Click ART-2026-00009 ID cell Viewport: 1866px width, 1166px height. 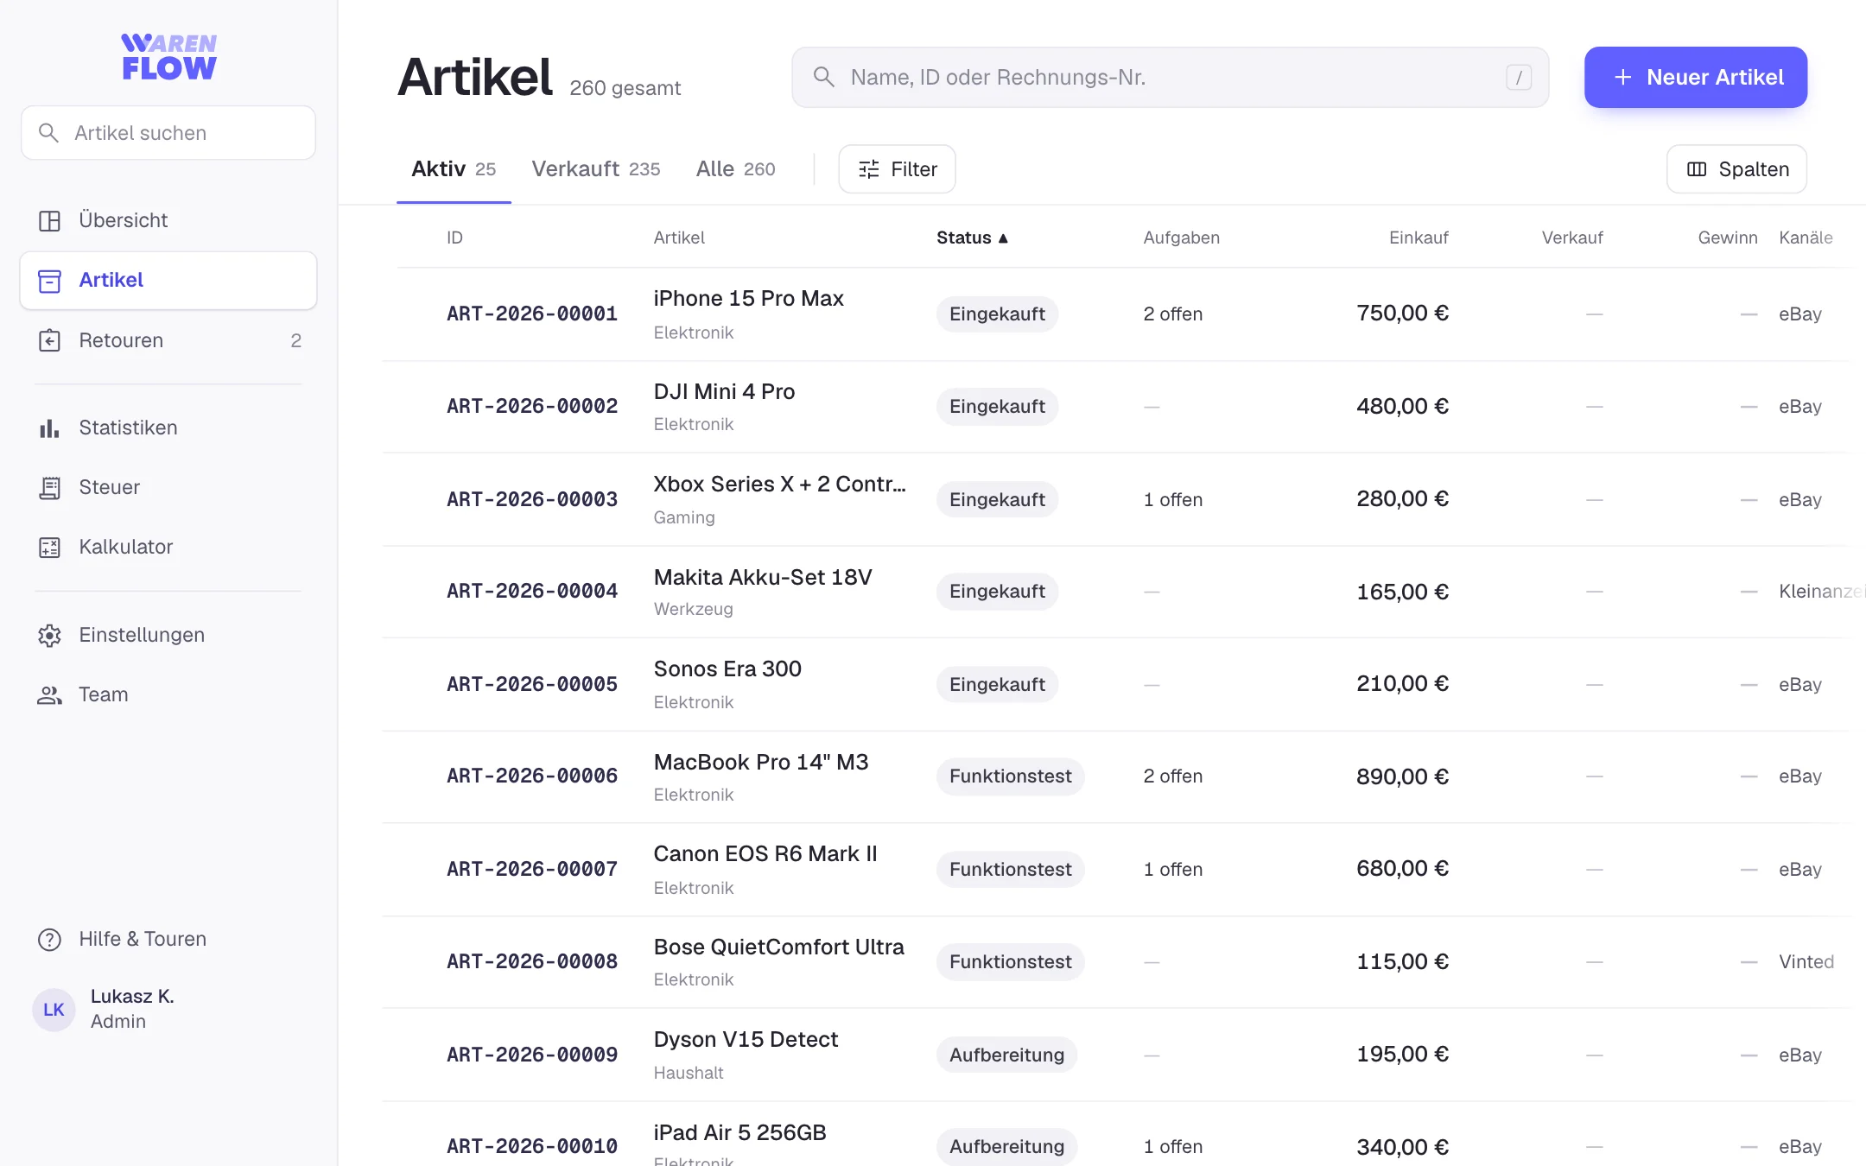pos(532,1055)
